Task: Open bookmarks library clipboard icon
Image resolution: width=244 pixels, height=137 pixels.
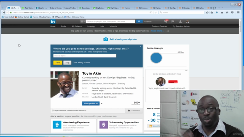Action: [212, 13]
